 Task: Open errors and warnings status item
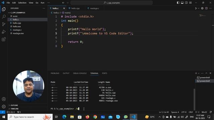pyautogui.click(x=11, y=112)
